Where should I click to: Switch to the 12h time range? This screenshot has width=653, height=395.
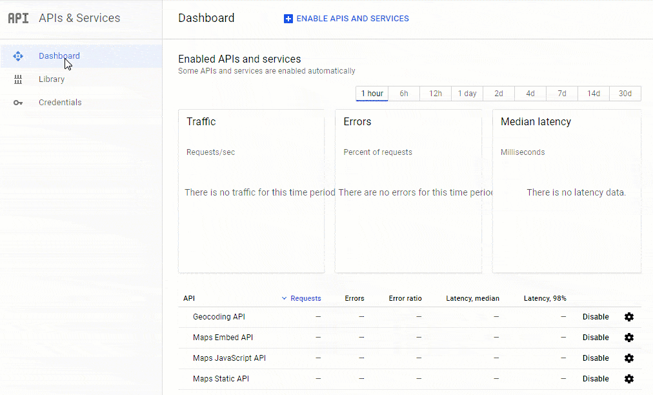(436, 94)
